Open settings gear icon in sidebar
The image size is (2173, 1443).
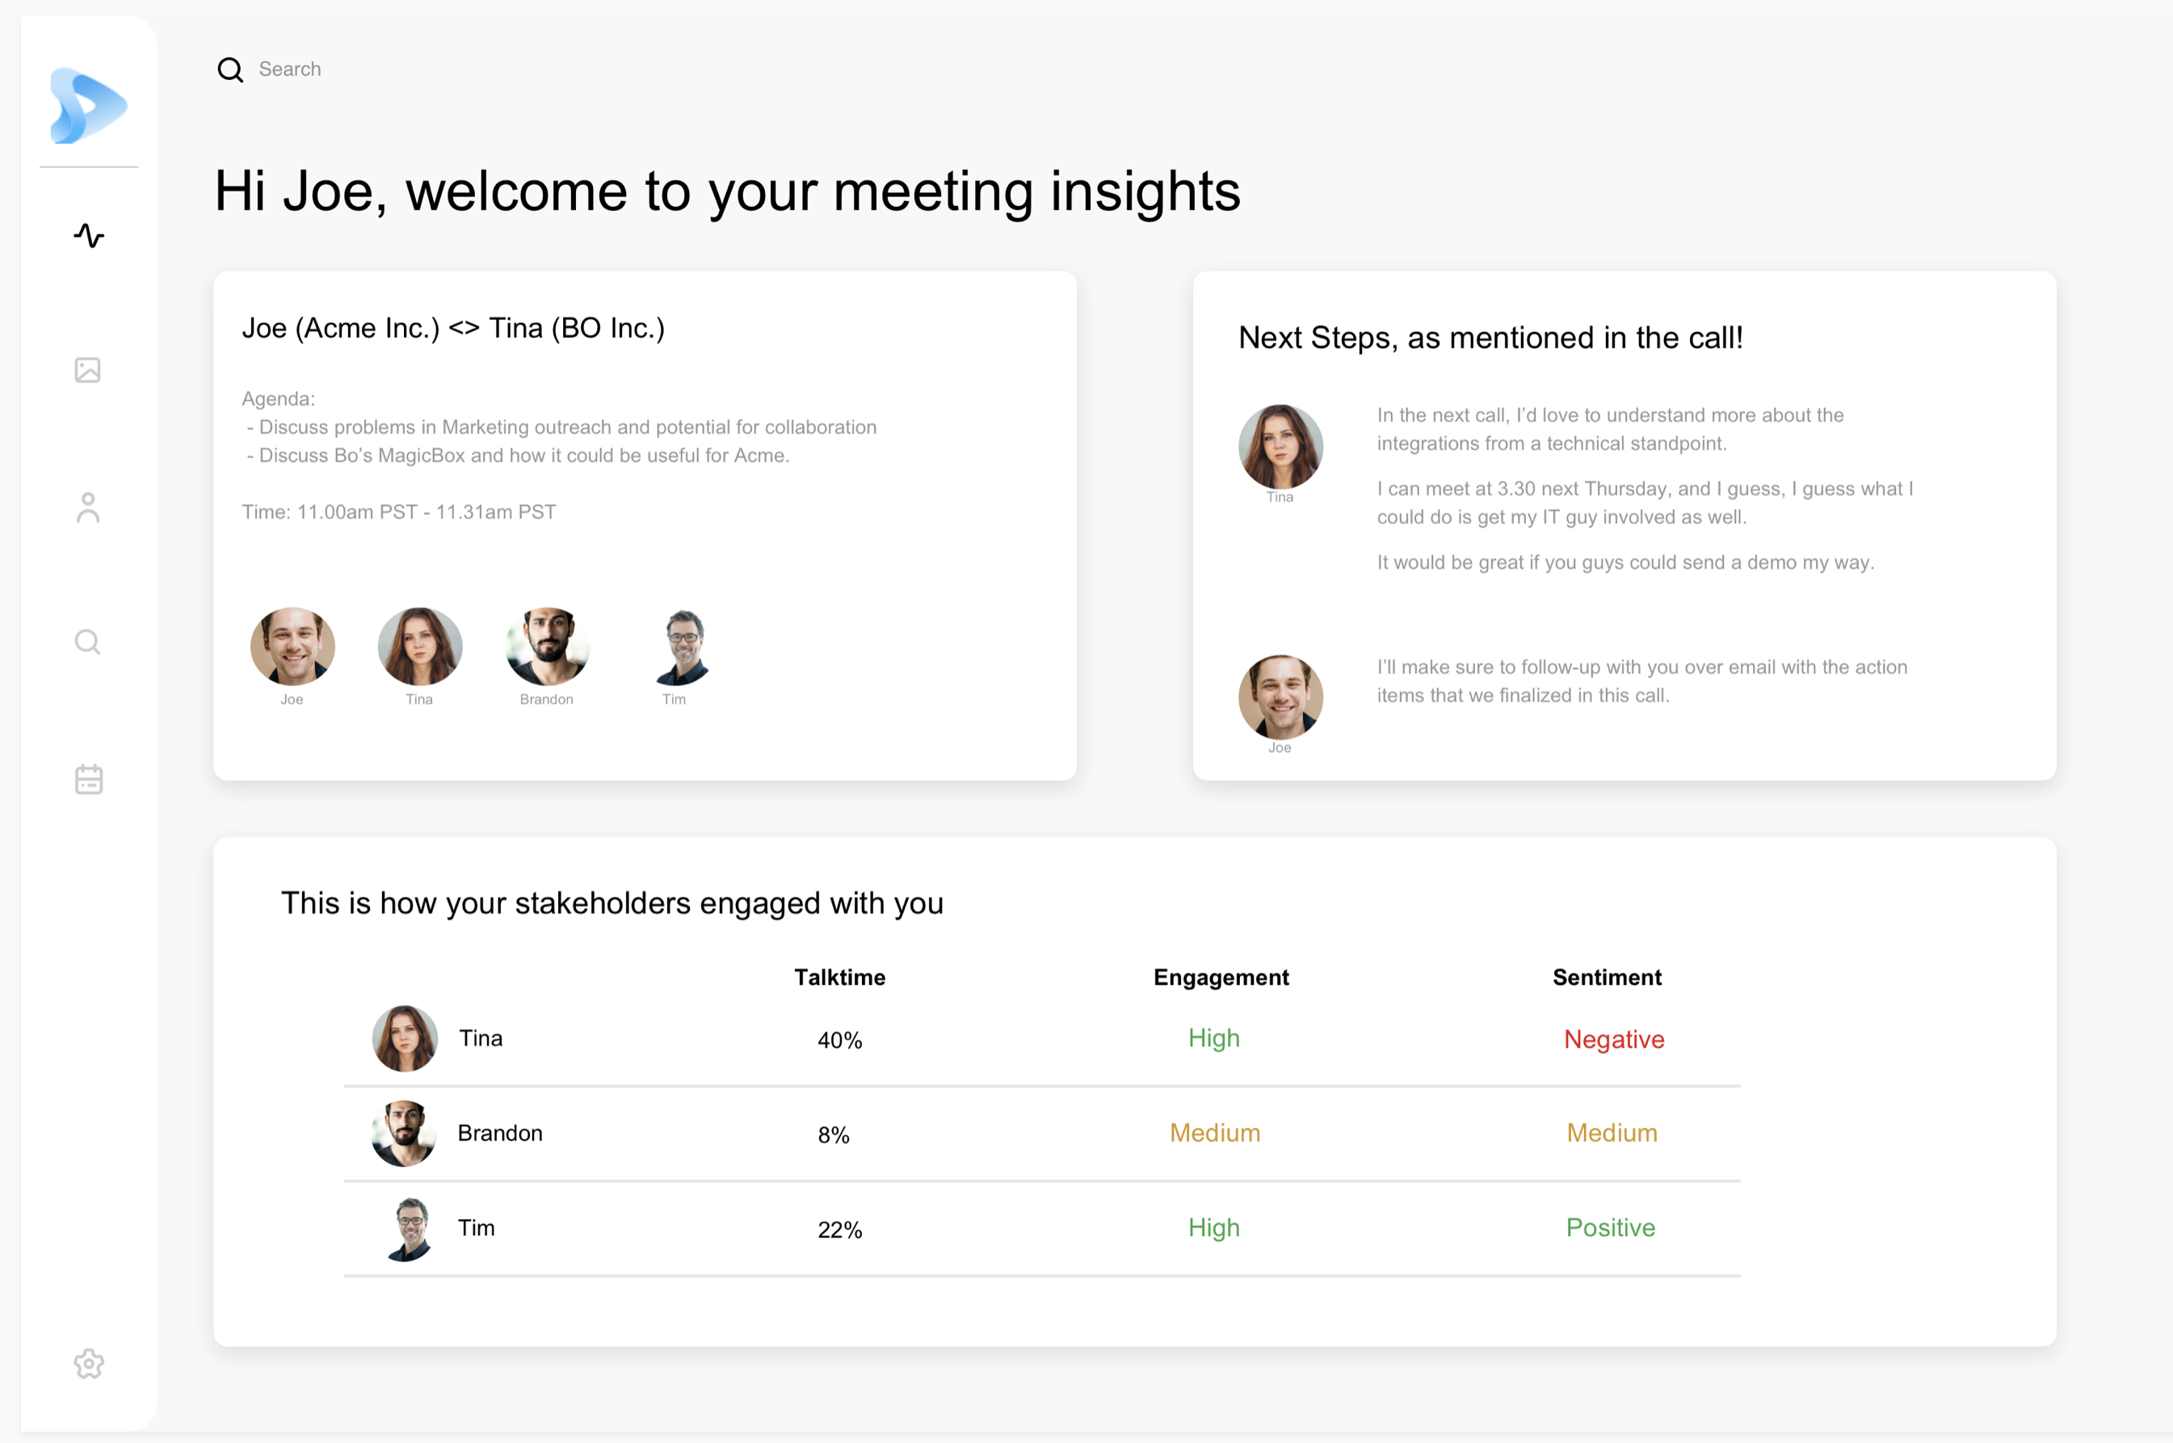88,1363
